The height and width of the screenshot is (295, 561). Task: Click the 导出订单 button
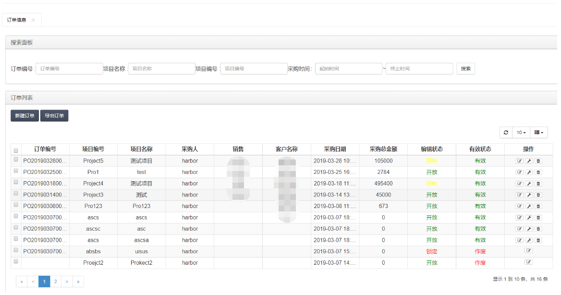(54, 116)
